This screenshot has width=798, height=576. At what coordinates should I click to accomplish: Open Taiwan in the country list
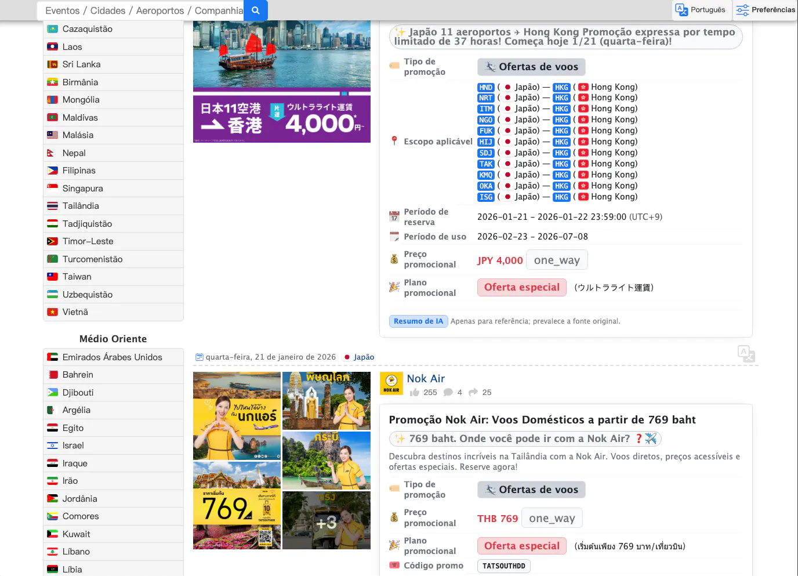pyautogui.click(x=113, y=277)
